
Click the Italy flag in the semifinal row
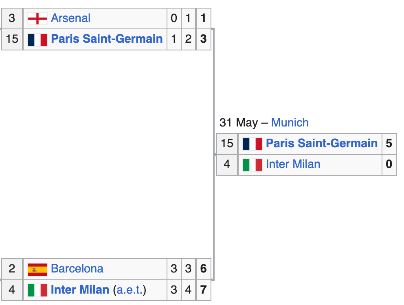[37, 290]
